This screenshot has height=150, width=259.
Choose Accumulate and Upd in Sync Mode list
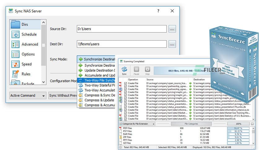[96, 75]
